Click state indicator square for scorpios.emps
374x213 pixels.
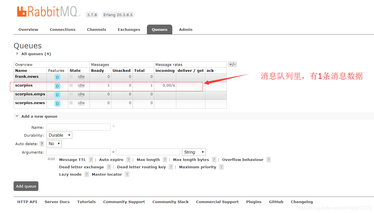coord(71,94)
